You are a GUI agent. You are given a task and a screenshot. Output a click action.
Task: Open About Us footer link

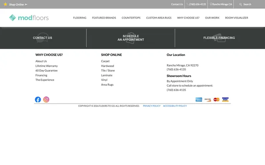(41, 61)
